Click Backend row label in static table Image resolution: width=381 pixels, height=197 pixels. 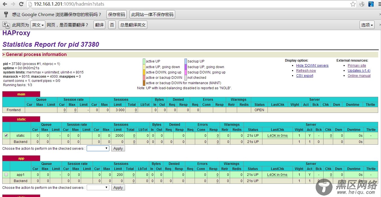point(21,142)
